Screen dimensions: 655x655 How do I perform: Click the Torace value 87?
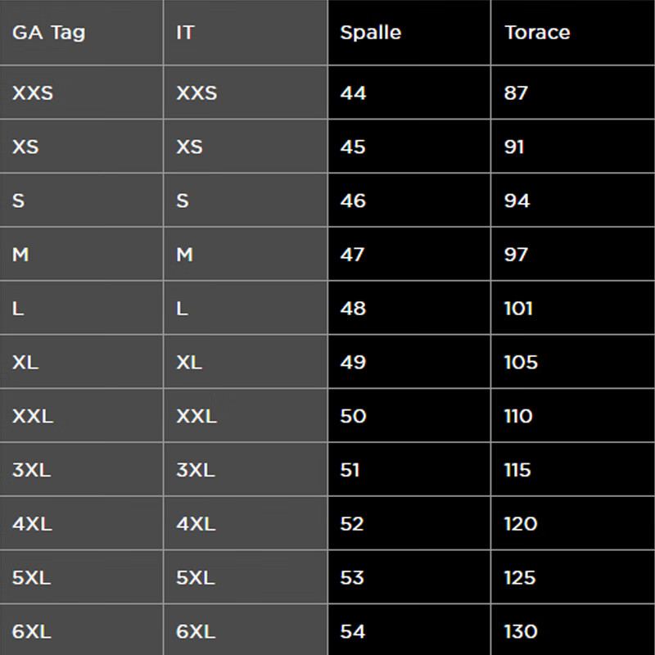pyautogui.click(x=516, y=93)
